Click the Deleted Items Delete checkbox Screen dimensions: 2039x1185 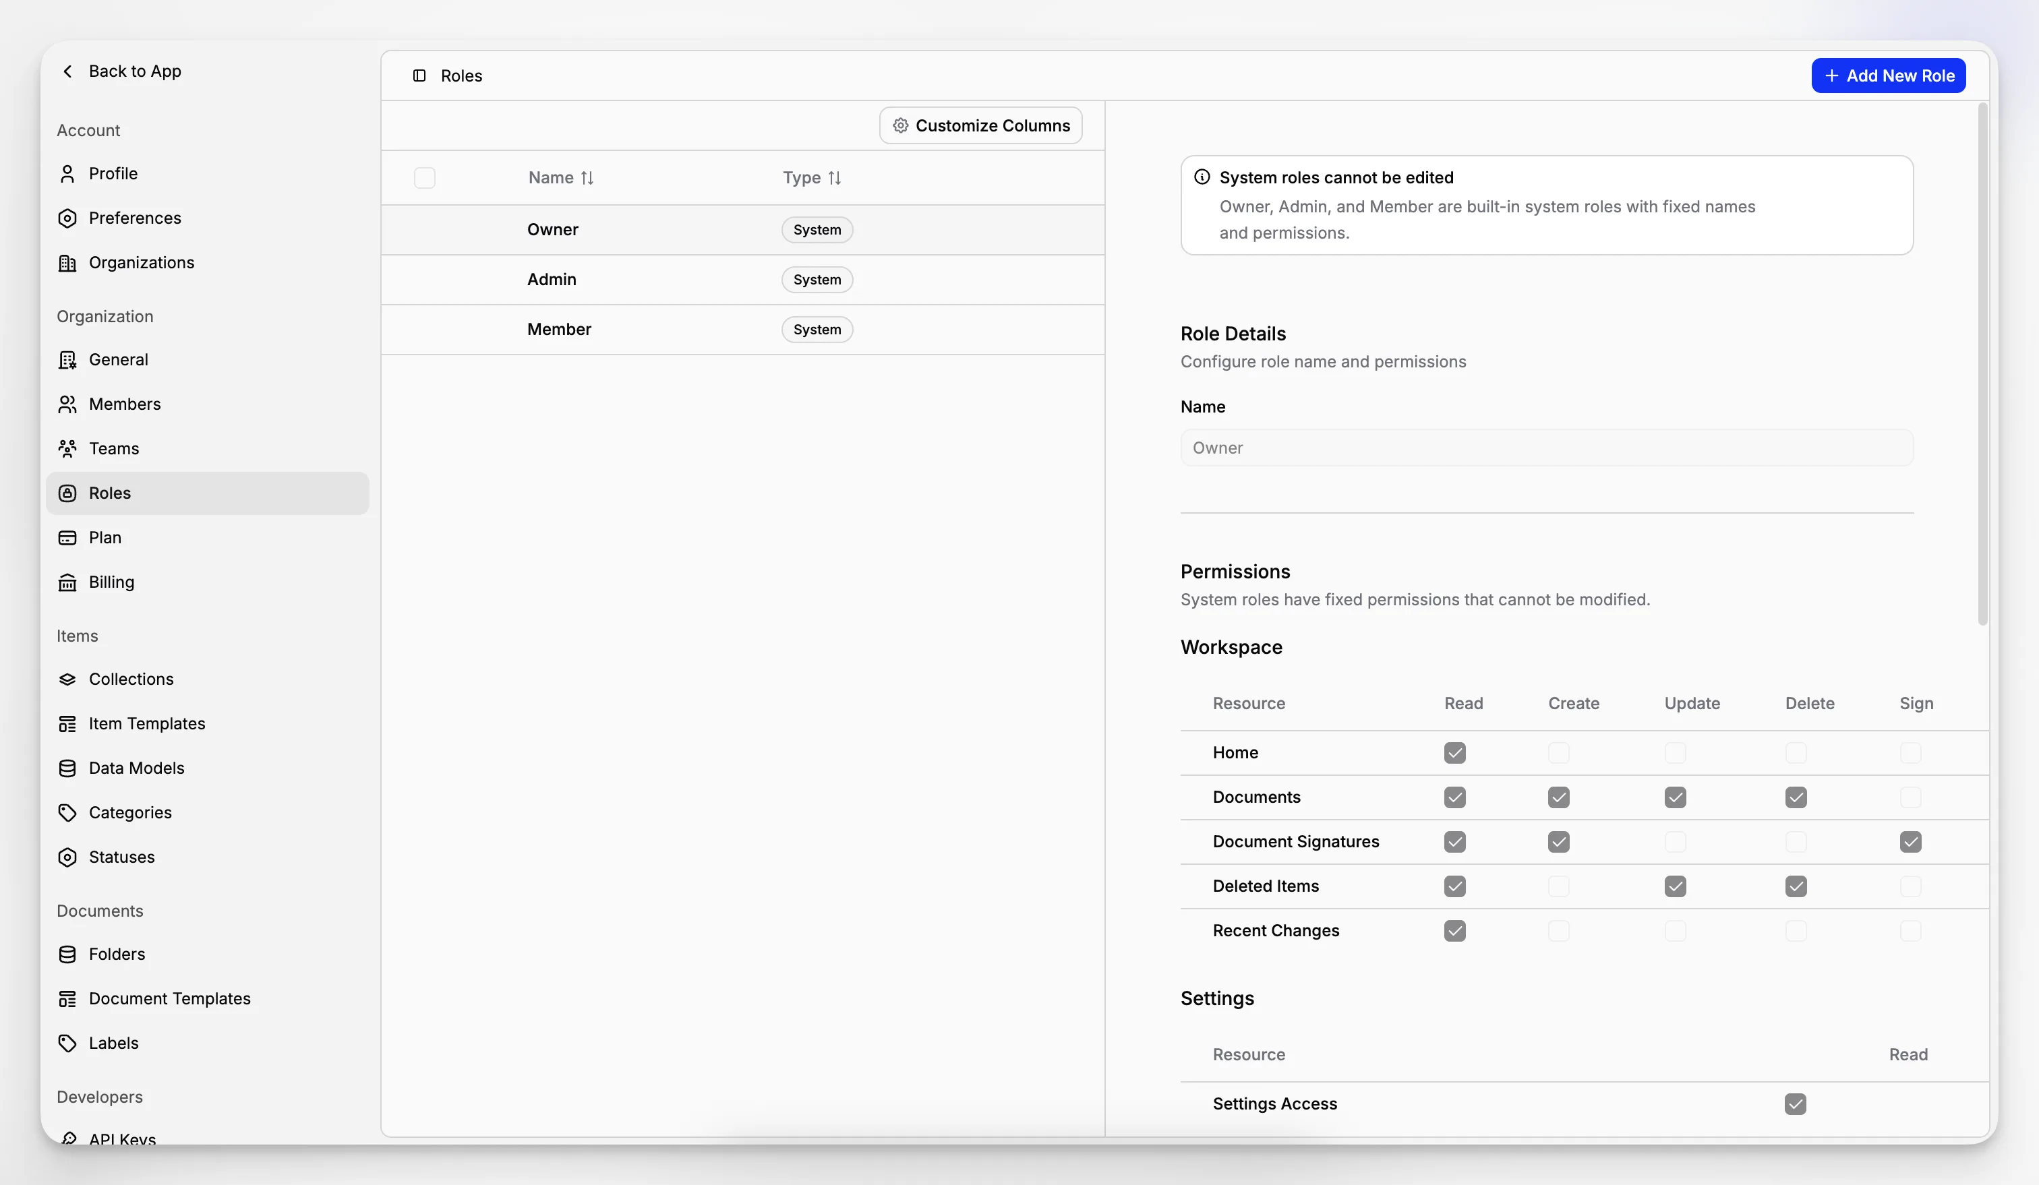click(x=1796, y=886)
